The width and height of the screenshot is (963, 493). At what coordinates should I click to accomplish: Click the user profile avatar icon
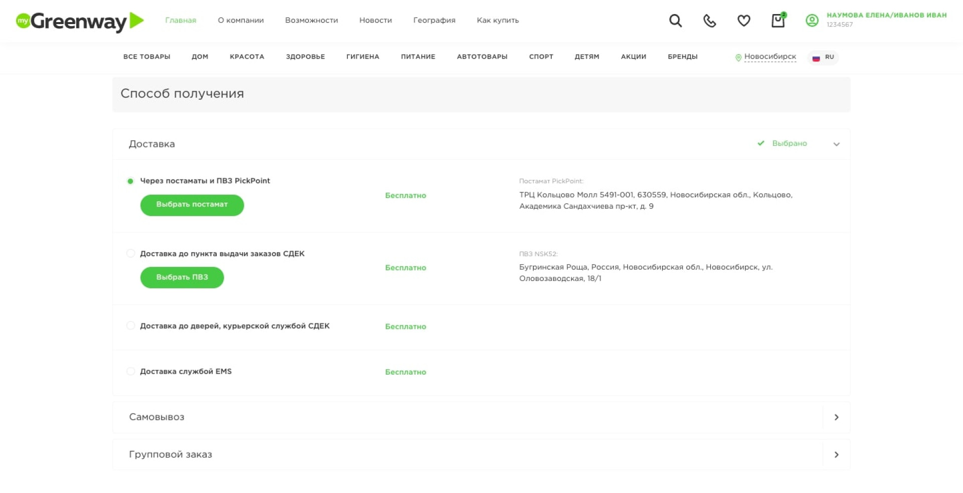click(x=812, y=21)
